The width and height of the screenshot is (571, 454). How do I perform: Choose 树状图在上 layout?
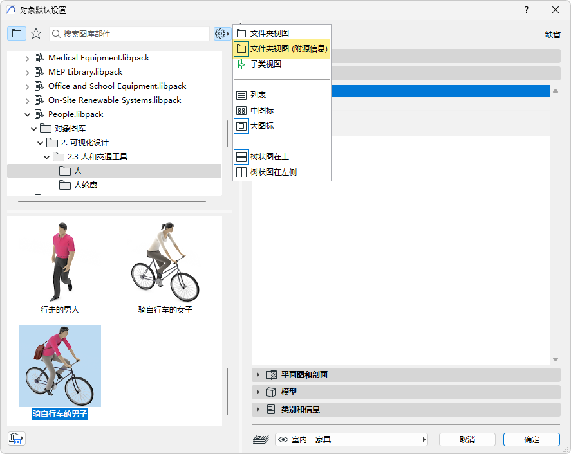[x=281, y=157]
